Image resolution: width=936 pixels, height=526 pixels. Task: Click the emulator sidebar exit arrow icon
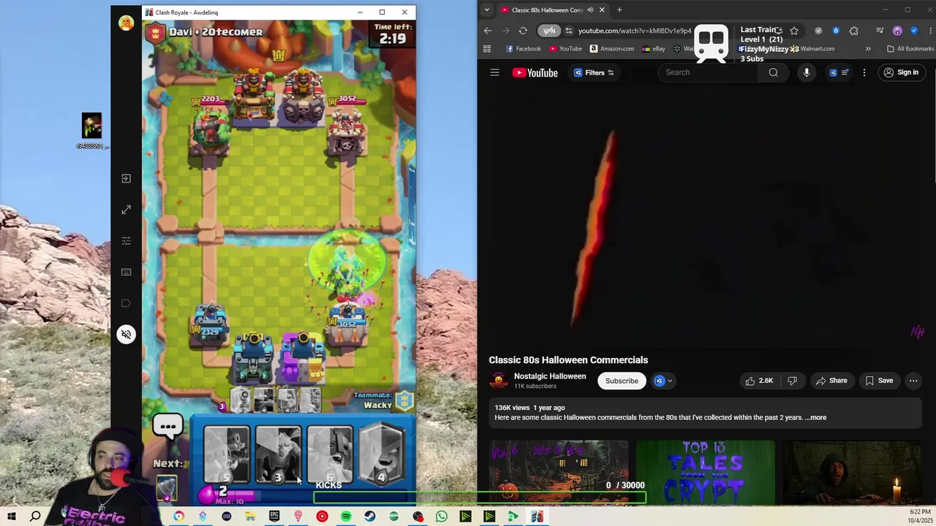(x=126, y=178)
